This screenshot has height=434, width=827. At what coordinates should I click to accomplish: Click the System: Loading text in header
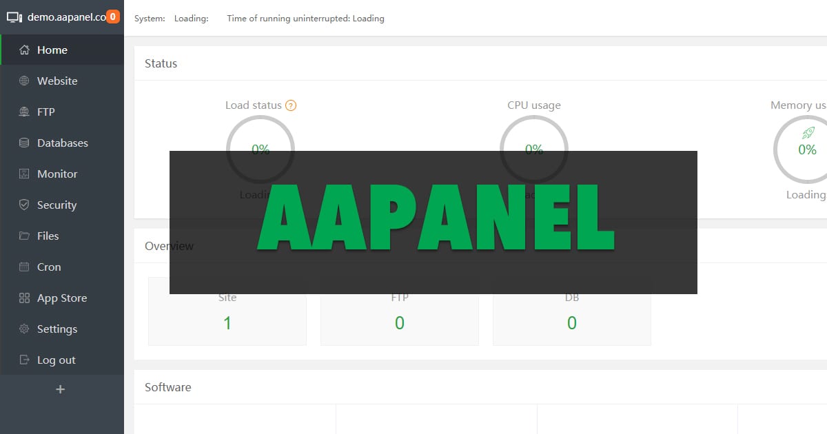point(172,19)
